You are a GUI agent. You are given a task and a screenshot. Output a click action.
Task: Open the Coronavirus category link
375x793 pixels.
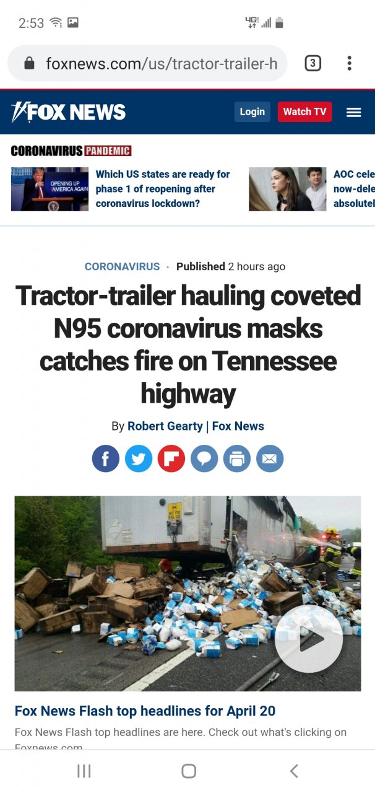[123, 266]
